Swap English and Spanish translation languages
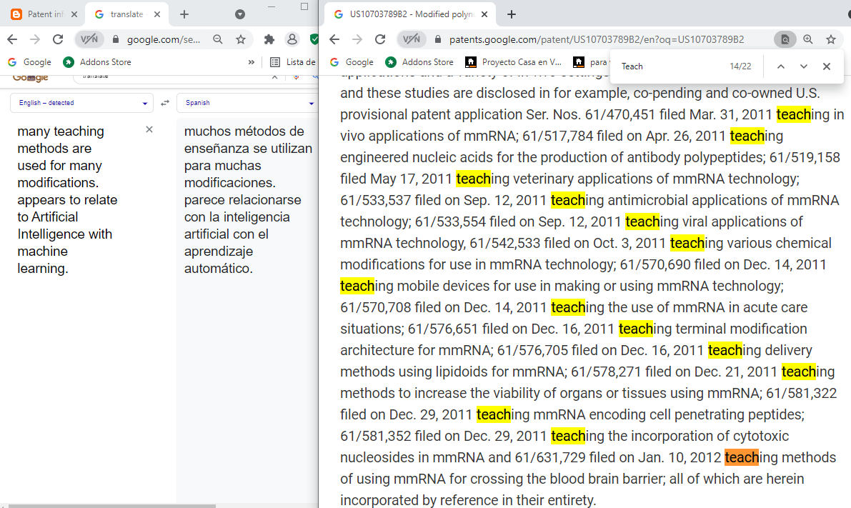This screenshot has width=851, height=508. (x=165, y=103)
